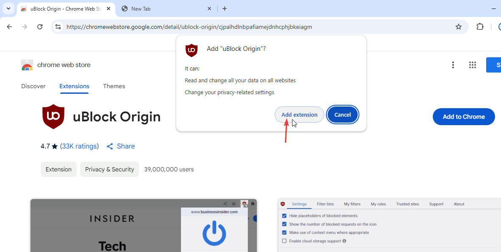Reload the page with refresh icon
Screen dimensions: 501x252
[40, 27]
